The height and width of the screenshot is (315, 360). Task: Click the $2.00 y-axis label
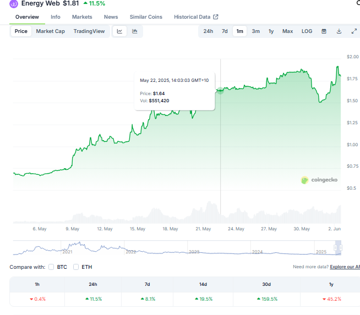click(353, 57)
